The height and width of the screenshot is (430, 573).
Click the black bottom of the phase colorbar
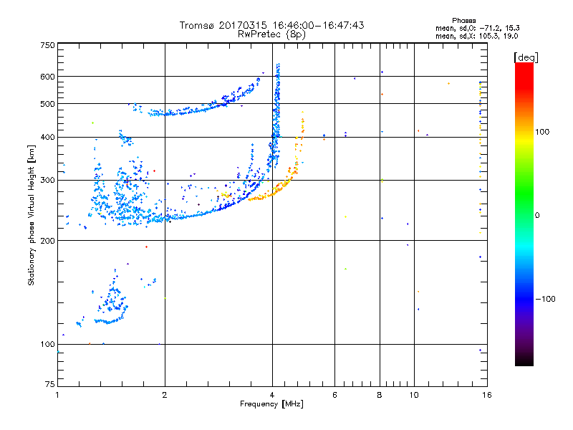tap(524, 360)
